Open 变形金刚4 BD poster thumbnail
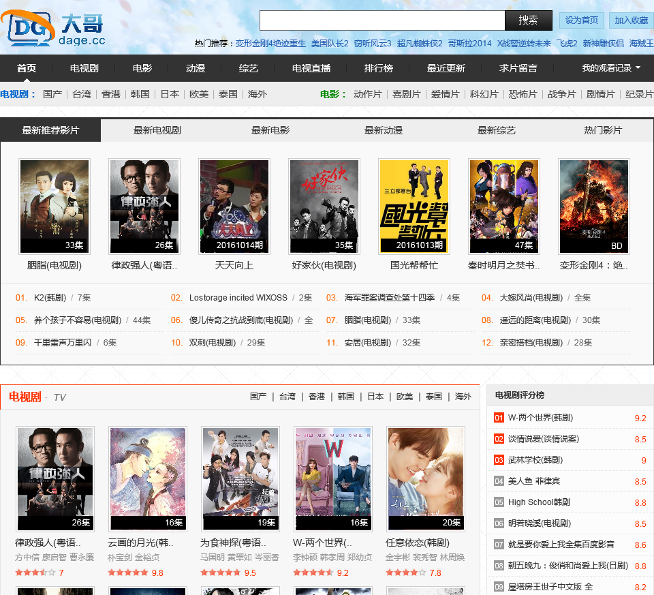 594,207
